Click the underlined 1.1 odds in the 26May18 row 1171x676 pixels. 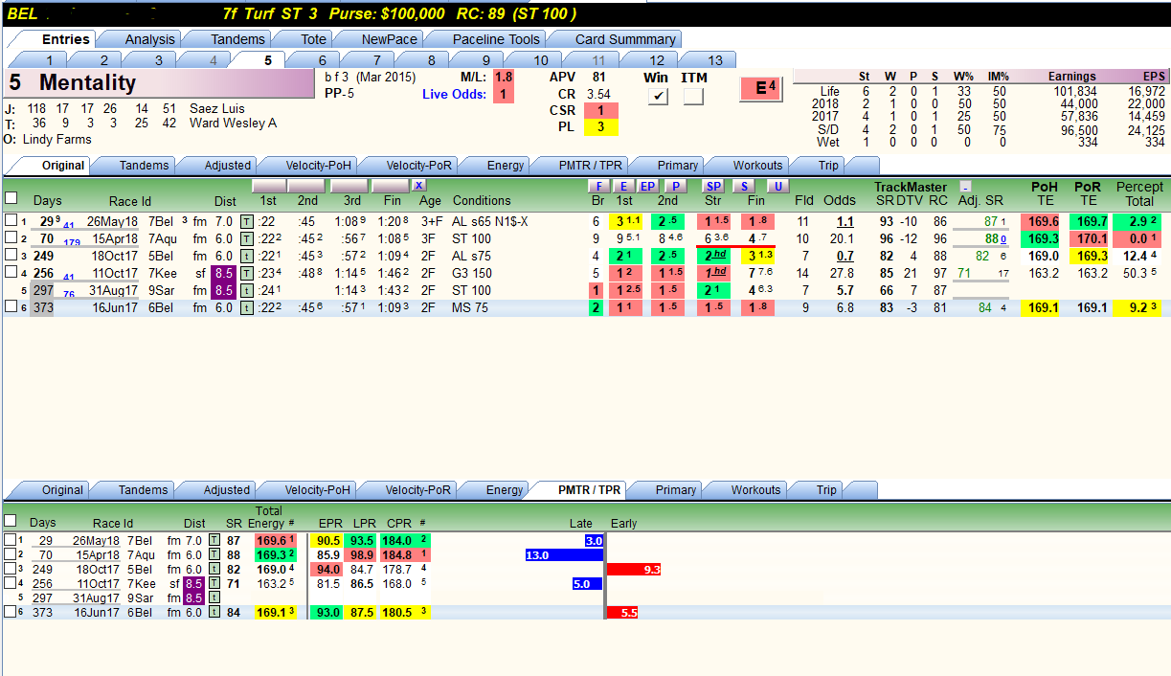845,221
